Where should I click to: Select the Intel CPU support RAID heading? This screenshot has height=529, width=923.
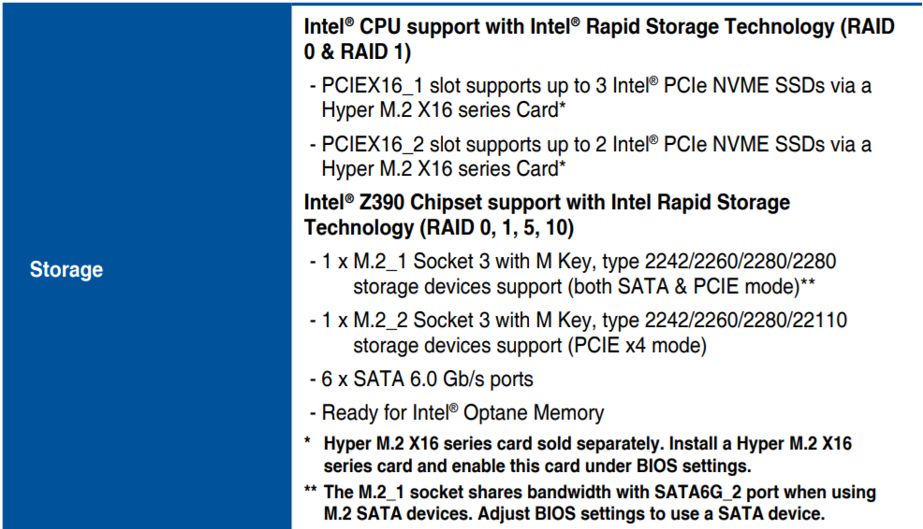coord(599,39)
